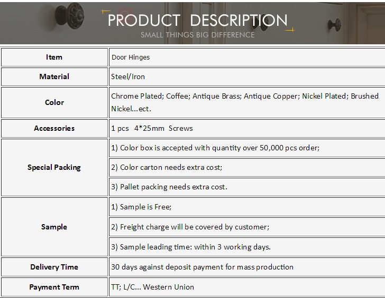Click the Material label cell
Screen dimensions: 385x298
pos(54,76)
